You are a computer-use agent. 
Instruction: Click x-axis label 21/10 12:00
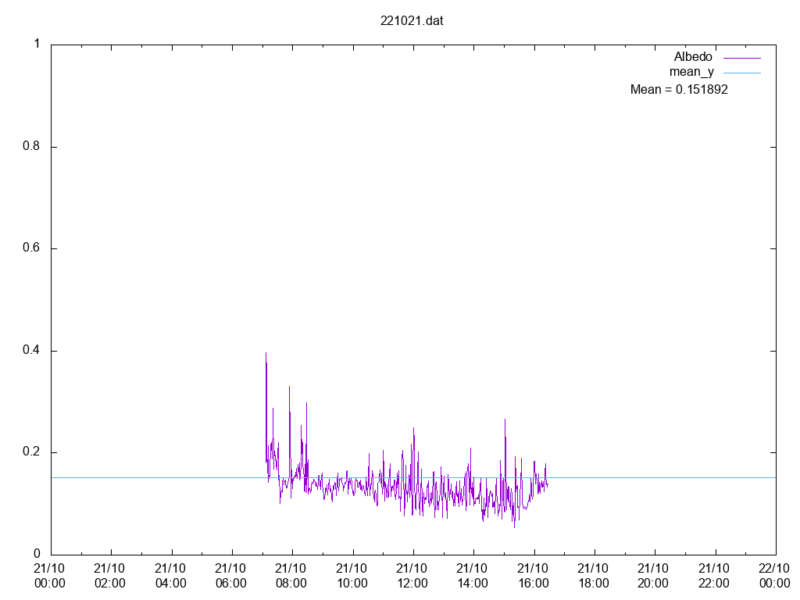click(412, 576)
